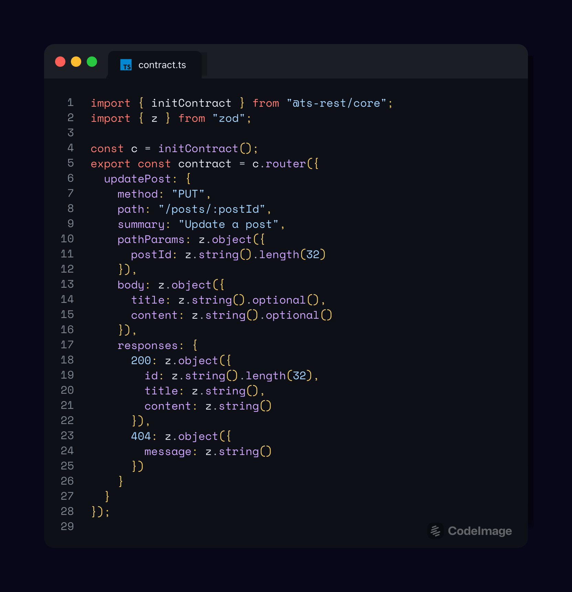Click the title key on line 20
This screenshot has height=592, width=572.
pyautogui.click(x=161, y=391)
